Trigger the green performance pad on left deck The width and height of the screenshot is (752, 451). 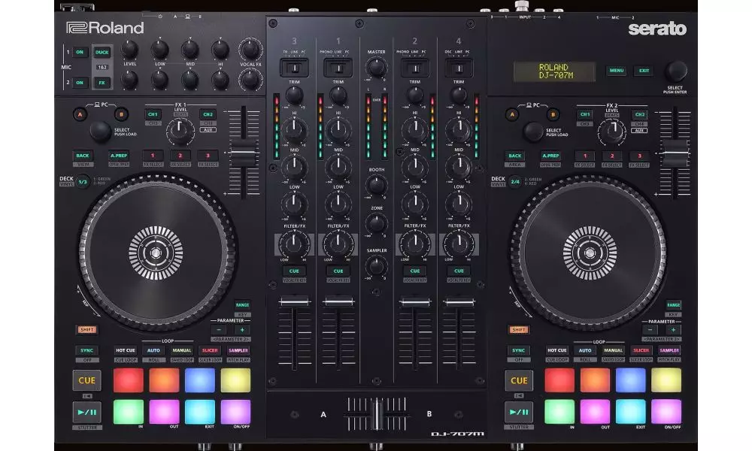click(128, 412)
